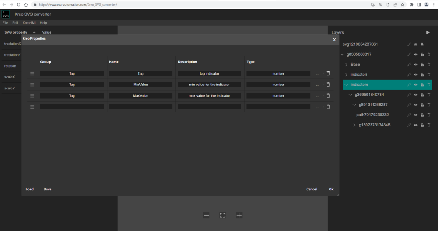Screen dimensions: 438x231
Task: Delete the empty last property row
Action: pos(328,107)
